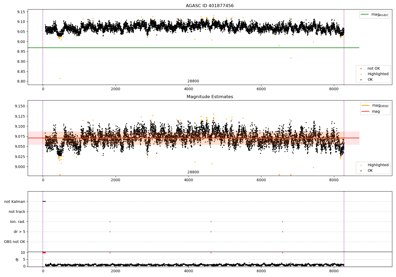
Task: Click the 'dr' y-axis label in bottom plot
Action: pos(17,259)
